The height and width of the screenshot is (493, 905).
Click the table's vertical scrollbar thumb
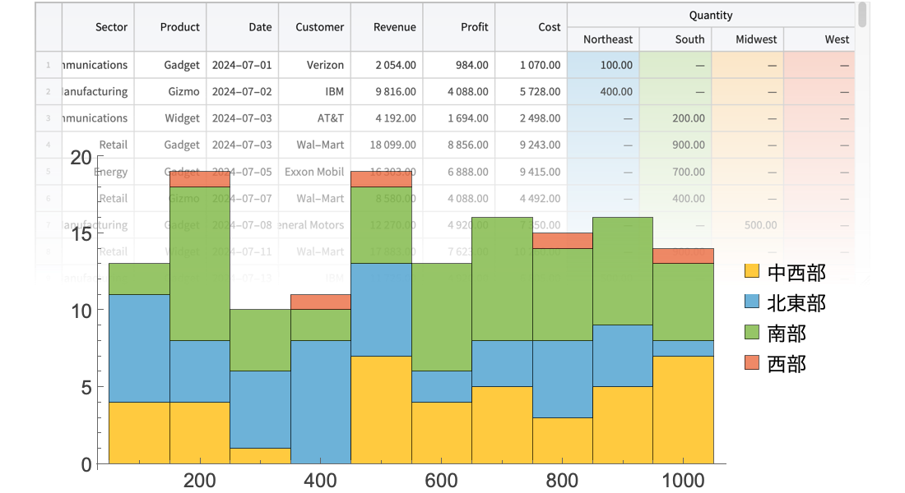click(x=862, y=16)
